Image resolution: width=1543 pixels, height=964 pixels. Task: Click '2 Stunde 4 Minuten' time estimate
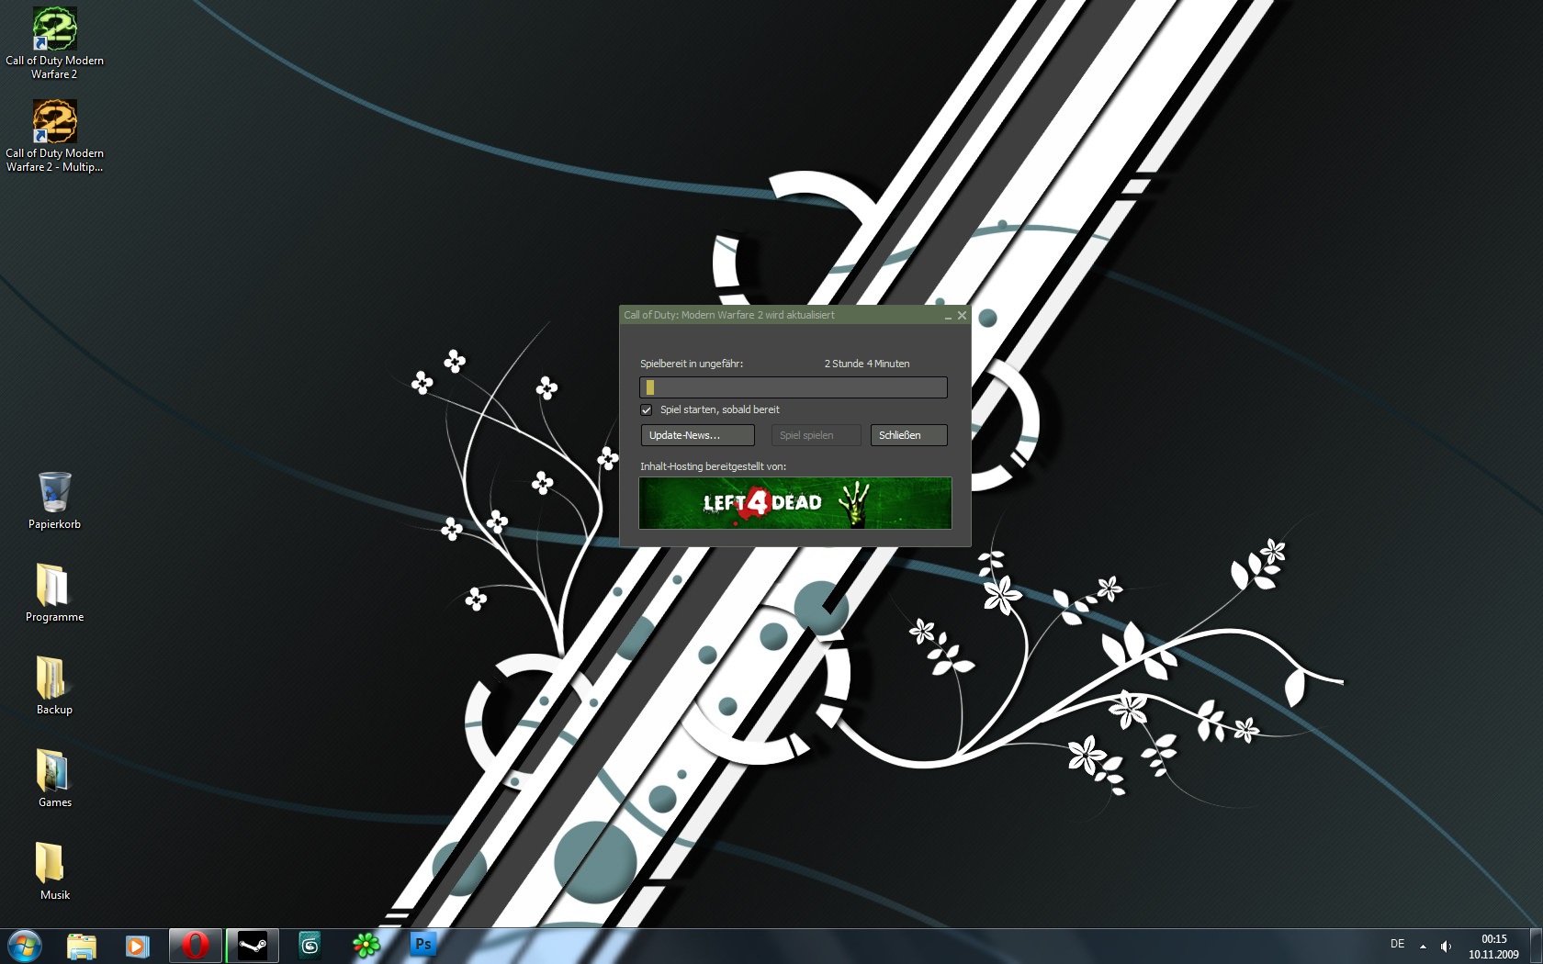[867, 364]
